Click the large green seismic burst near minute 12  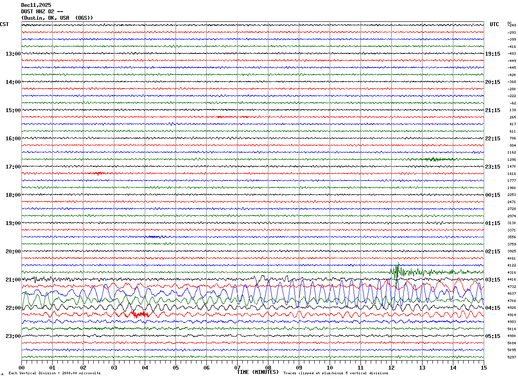pyautogui.click(x=397, y=271)
